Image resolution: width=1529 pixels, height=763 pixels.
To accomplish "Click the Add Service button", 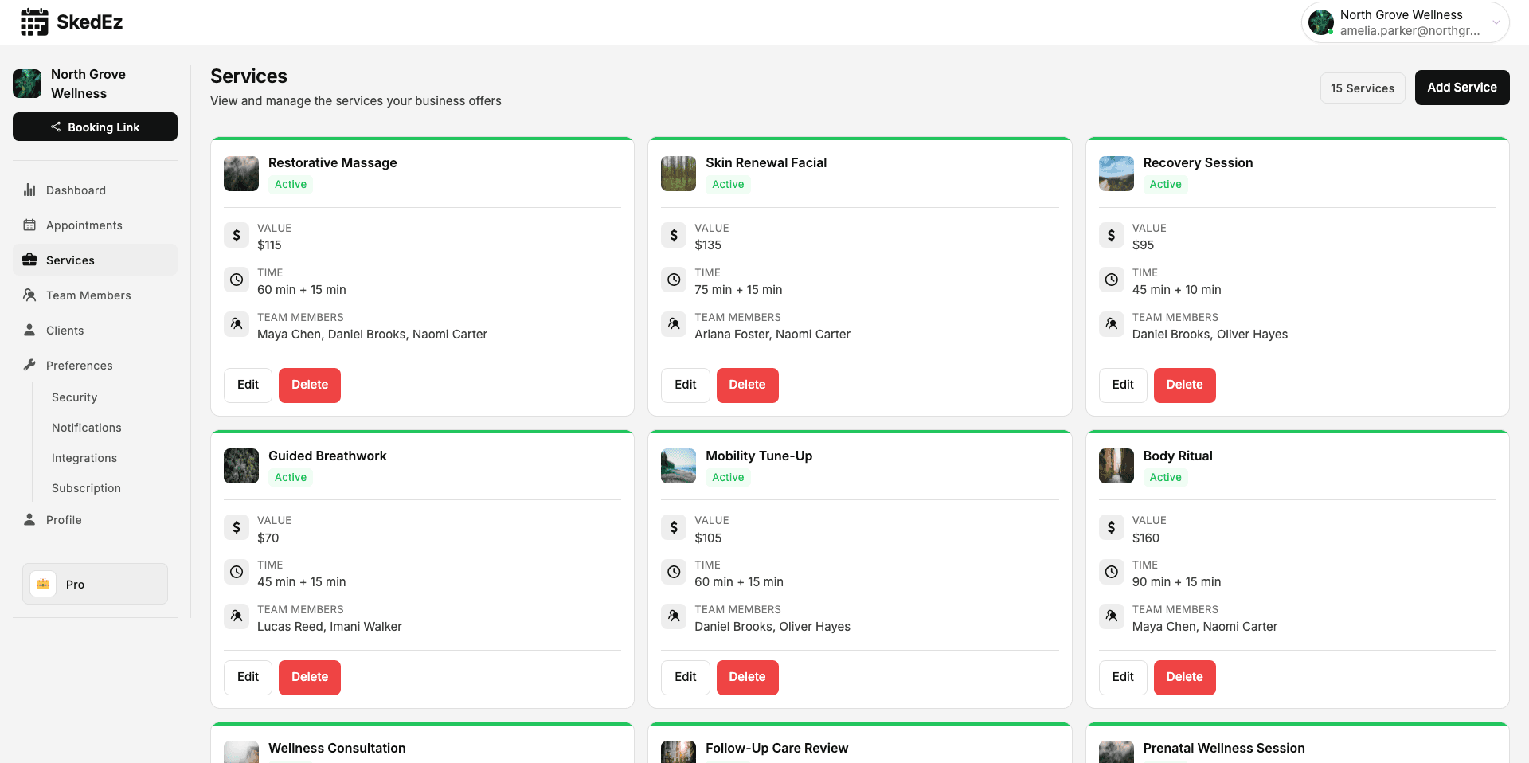I will click(x=1462, y=88).
